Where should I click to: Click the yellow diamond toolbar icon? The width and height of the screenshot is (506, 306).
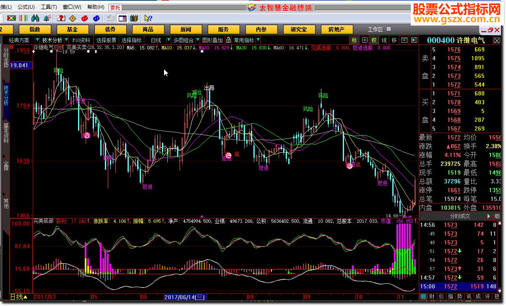tap(73, 18)
